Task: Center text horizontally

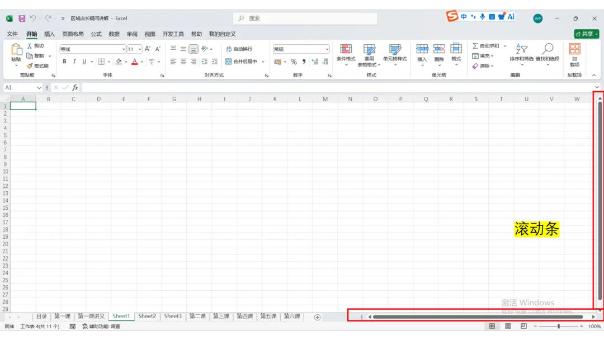Action: (x=183, y=62)
